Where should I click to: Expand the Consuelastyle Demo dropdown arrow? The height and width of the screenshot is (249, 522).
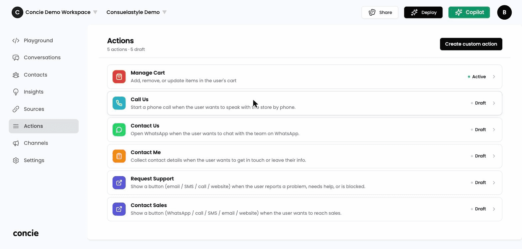click(x=164, y=12)
